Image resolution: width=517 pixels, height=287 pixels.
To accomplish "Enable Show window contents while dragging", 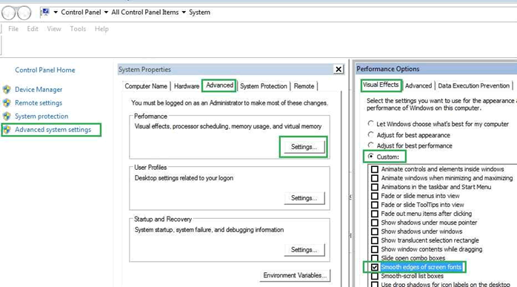I will tap(375, 250).
